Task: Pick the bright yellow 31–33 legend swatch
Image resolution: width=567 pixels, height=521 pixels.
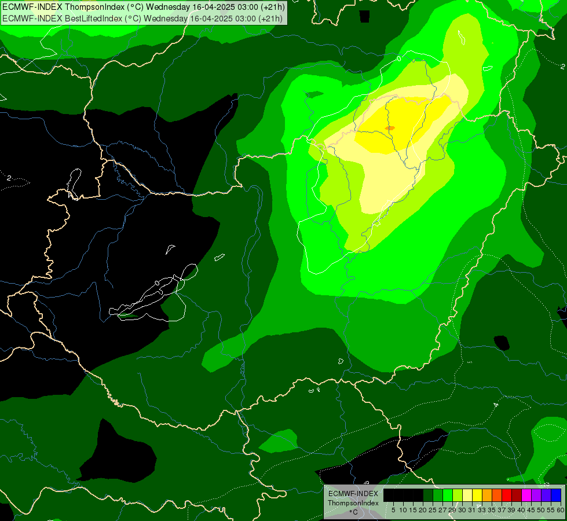Action: click(x=477, y=495)
